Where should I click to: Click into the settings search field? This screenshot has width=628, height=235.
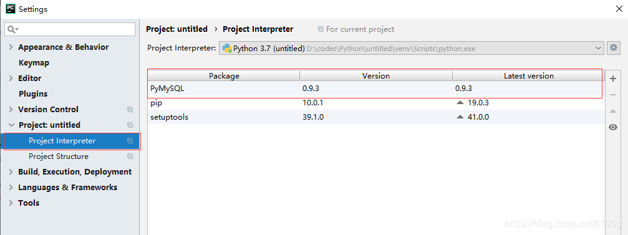70,29
